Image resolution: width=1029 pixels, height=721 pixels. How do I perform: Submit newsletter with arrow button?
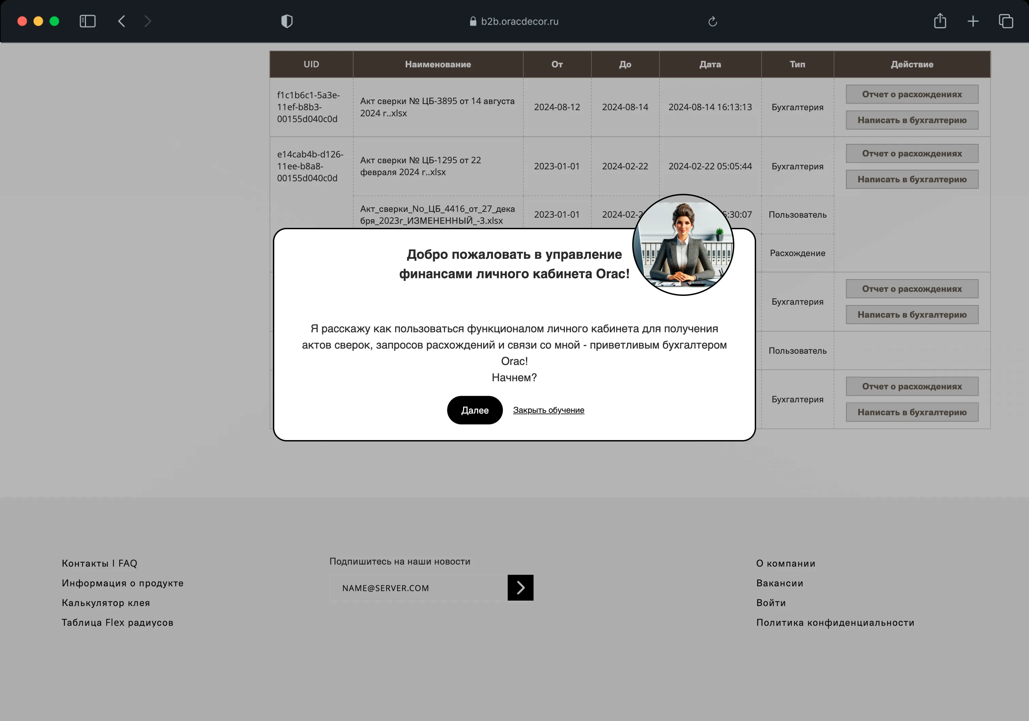click(520, 588)
